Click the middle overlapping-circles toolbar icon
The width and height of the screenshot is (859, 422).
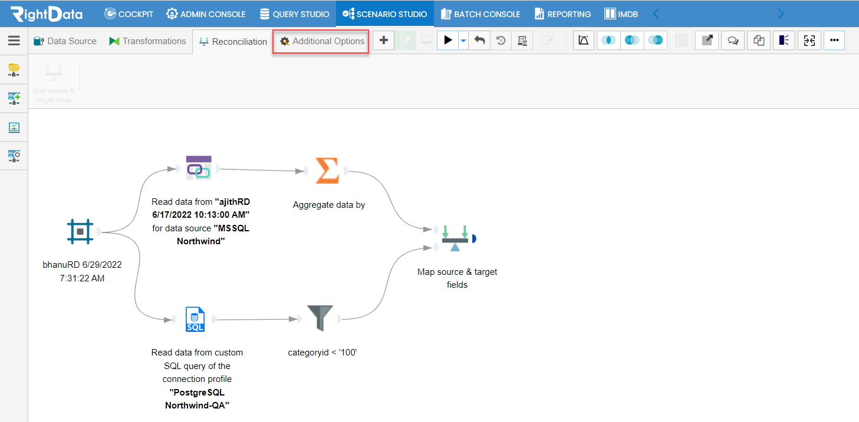coord(632,40)
